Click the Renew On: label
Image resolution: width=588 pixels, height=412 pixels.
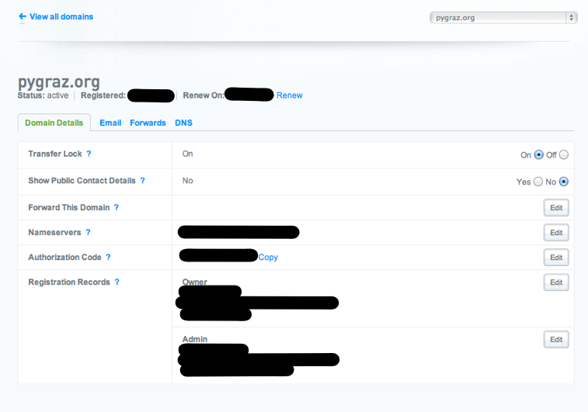[204, 95]
